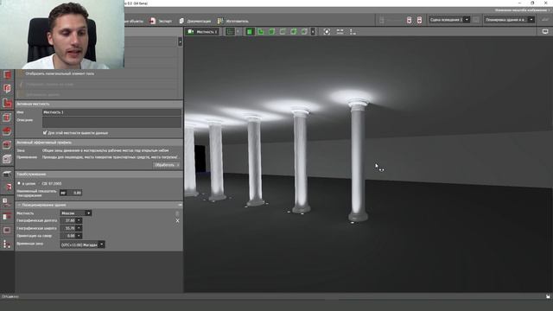
Task: Click the Активная местность section header
Action: (x=99, y=104)
